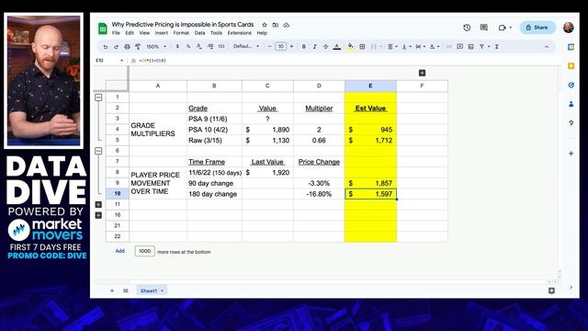
Task: Format as currency with dollar icon
Action: pos(177,47)
